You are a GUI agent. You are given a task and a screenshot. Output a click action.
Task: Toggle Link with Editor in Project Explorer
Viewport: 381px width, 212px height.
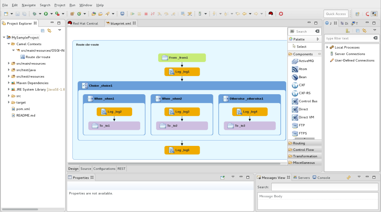(49, 31)
